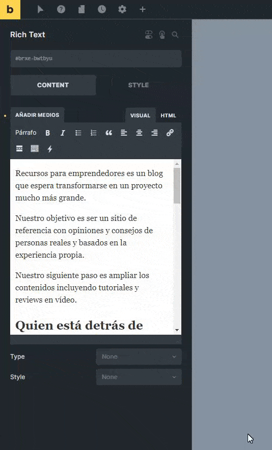The width and height of the screenshot is (272, 450).
Task: Click the editor scrollbar thumb
Action: [x=177, y=186]
